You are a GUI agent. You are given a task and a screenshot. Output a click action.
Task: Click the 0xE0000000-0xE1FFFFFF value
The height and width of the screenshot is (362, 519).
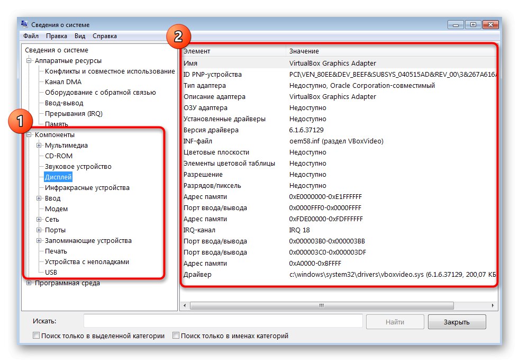pos(325,197)
